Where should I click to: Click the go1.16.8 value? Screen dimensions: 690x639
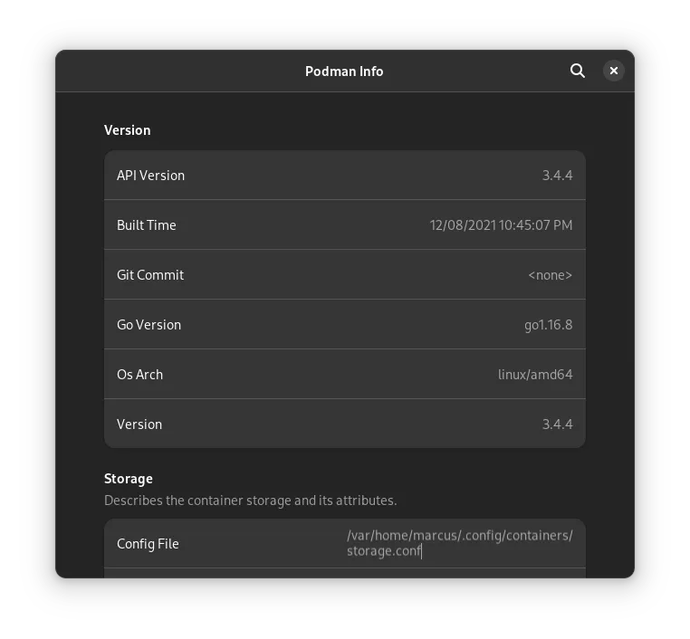pos(548,325)
